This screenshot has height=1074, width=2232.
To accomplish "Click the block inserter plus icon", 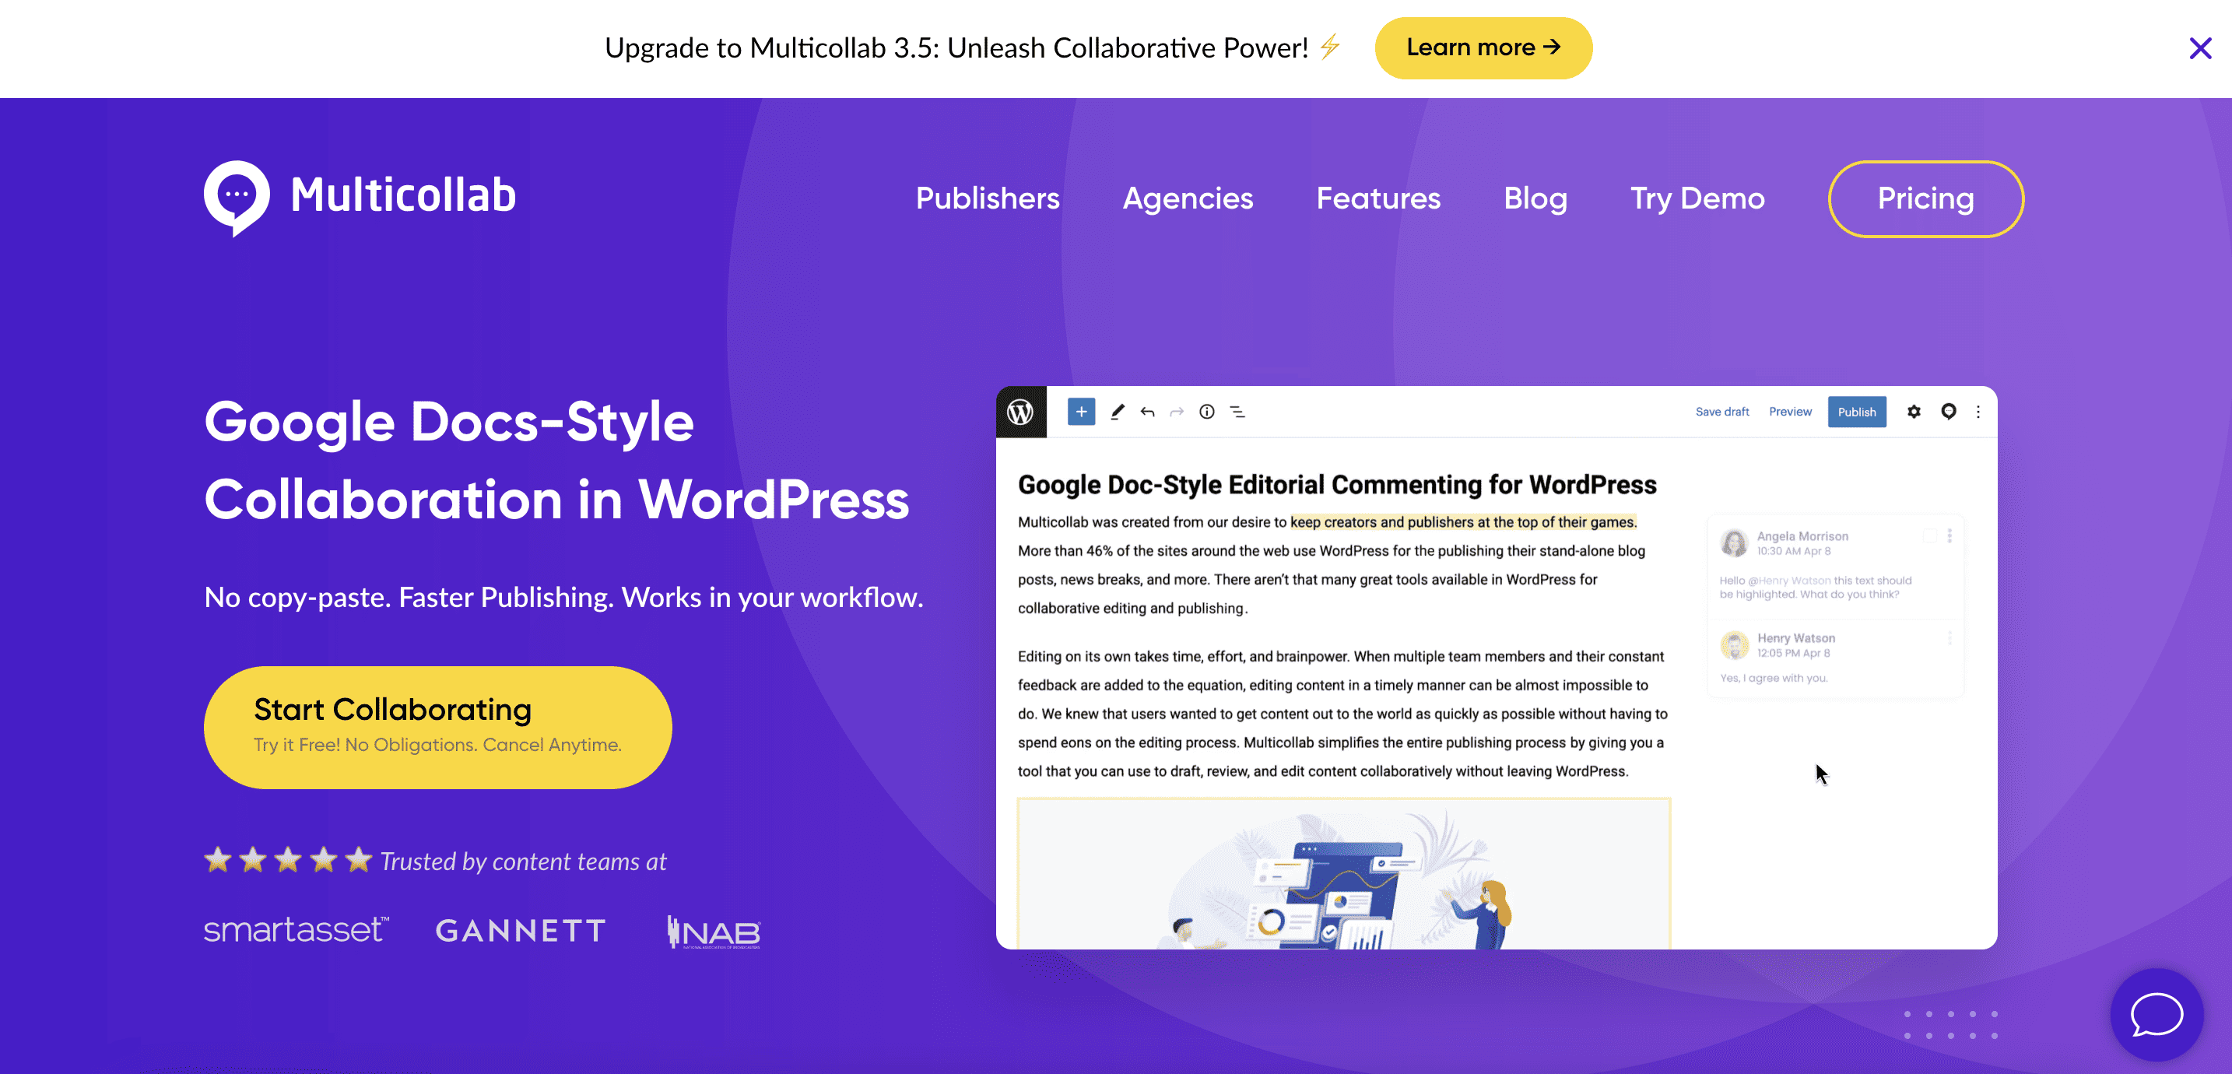I will 1082,412.
